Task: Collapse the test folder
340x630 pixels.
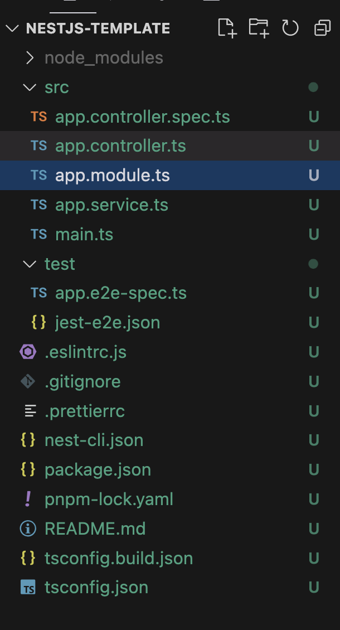Action: point(60,264)
